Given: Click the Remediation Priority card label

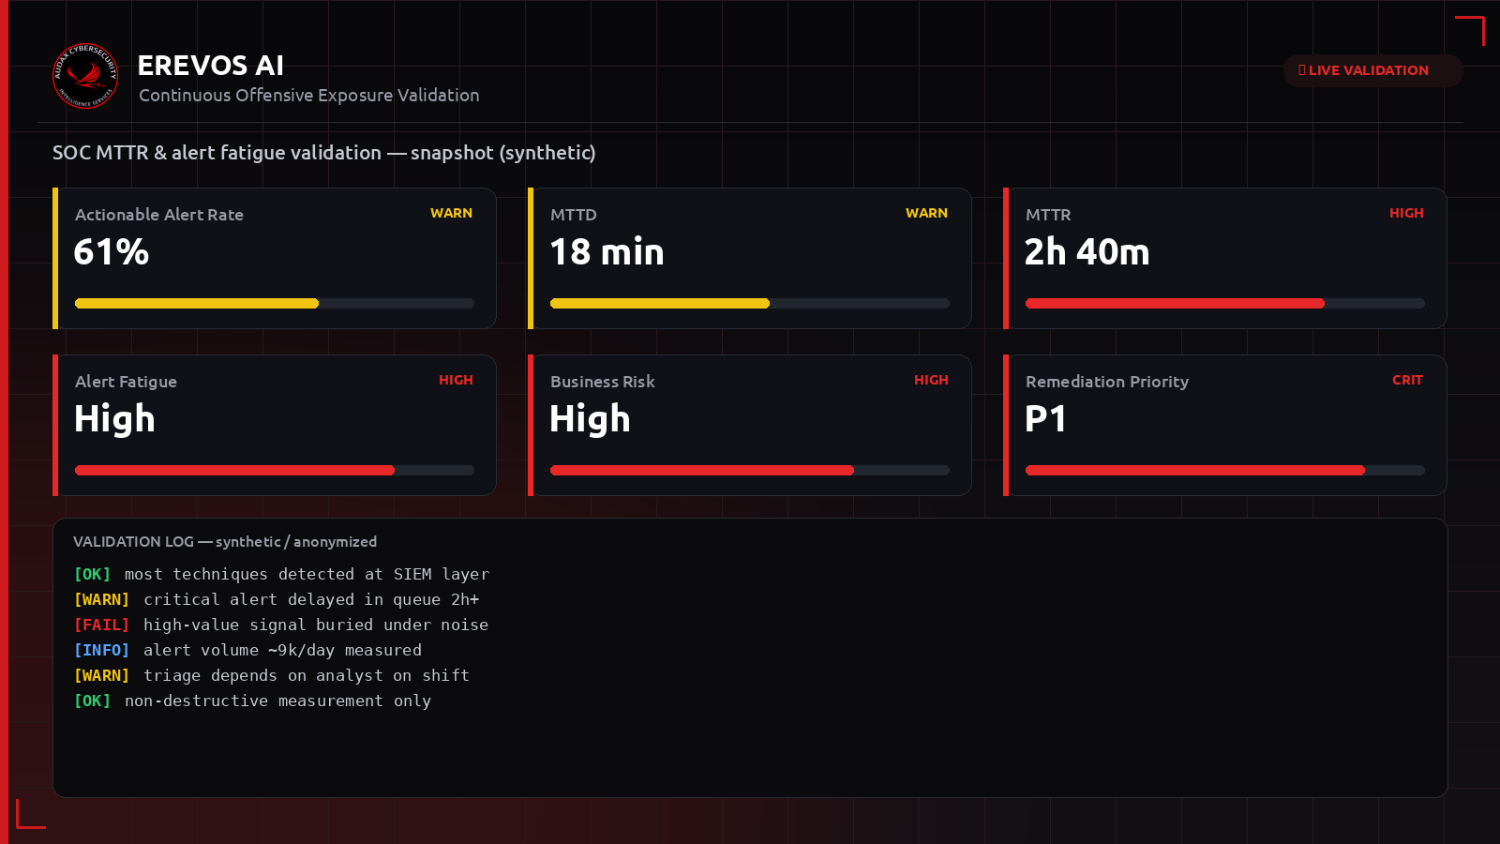Looking at the screenshot, I should [1107, 382].
